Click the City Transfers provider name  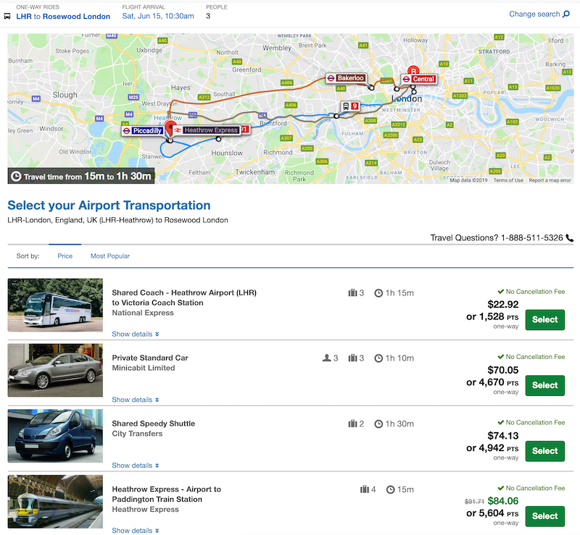(x=137, y=434)
